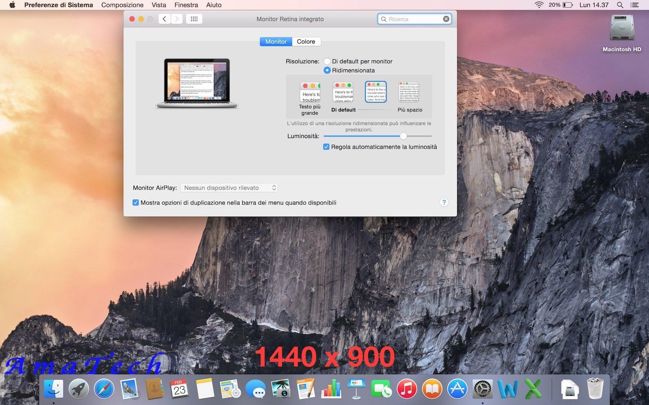Screen dimensions: 649x405
Task: Click the help question mark button
Action: 444,202
